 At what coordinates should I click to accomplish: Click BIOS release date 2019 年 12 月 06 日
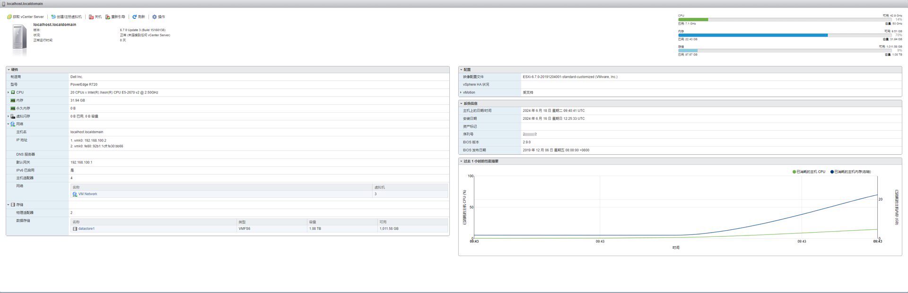point(556,150)
